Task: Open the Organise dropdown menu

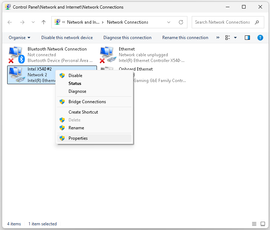Action: click(19, 38)
